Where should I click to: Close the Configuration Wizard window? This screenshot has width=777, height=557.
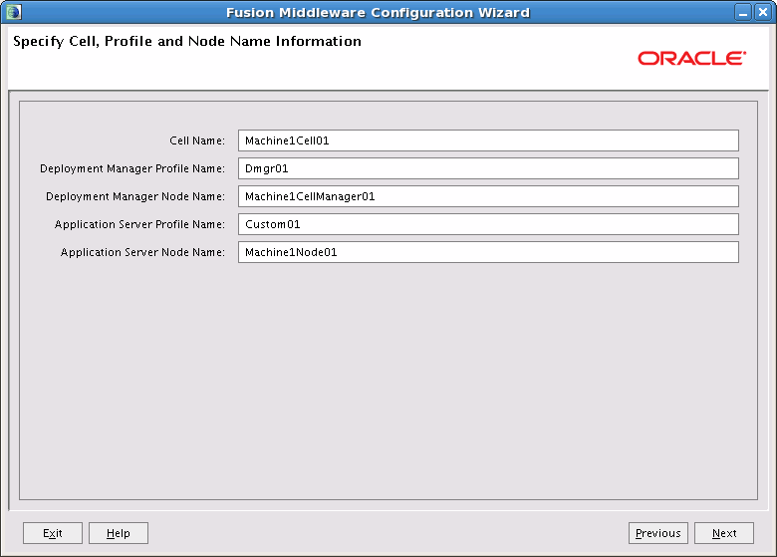pyautogui.click(x=763, y=12)
